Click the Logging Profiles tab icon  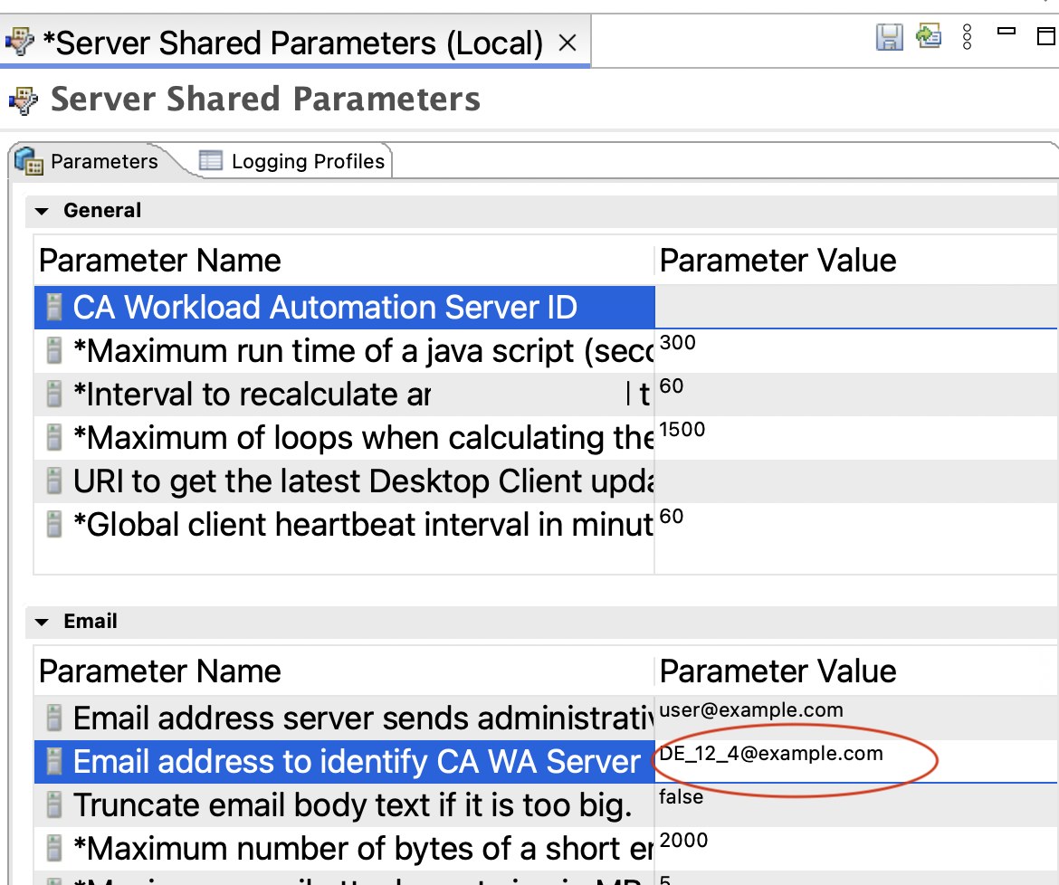[x=211, y=161]
